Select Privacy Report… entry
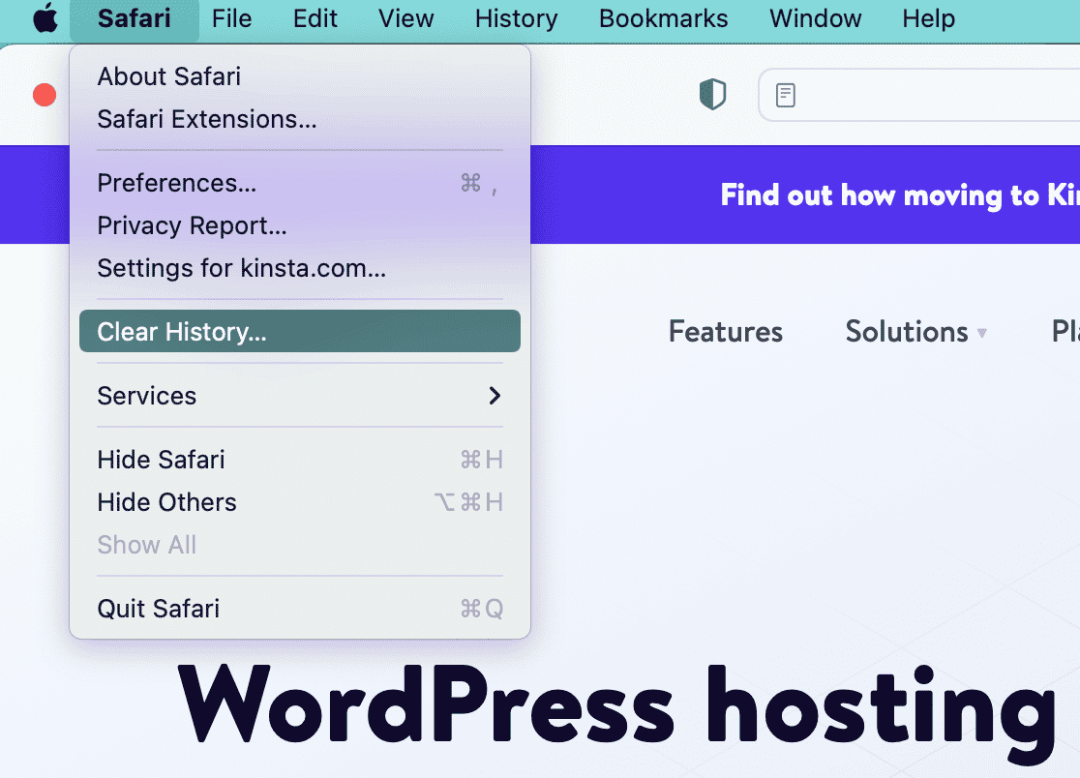 tap(300, 225)
